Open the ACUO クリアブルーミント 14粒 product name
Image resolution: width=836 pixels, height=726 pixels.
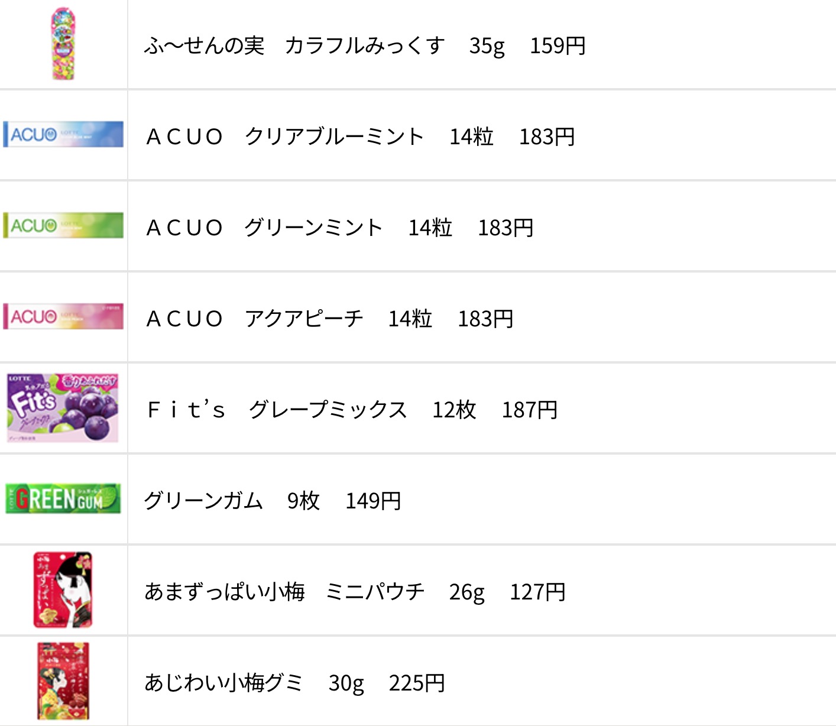(320, 137)
